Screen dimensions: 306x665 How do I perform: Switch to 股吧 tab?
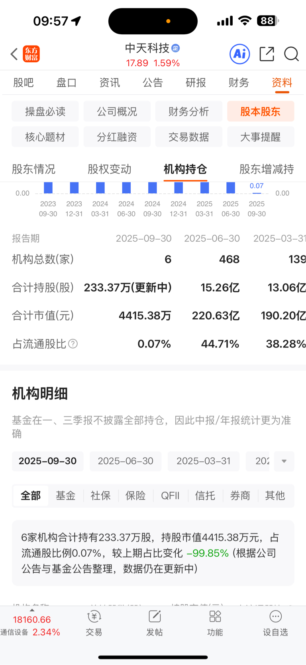tap(24, 83)
